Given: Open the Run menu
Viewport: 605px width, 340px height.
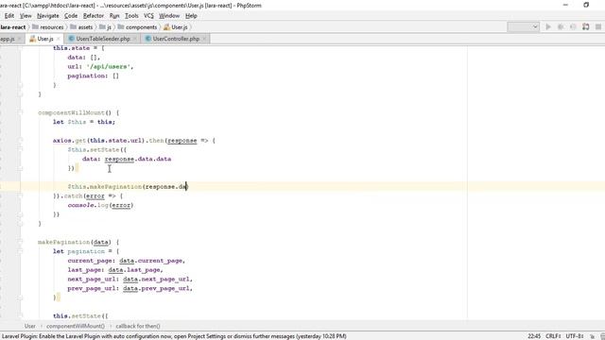Looking at the screenshot, I should coord(114,16).
